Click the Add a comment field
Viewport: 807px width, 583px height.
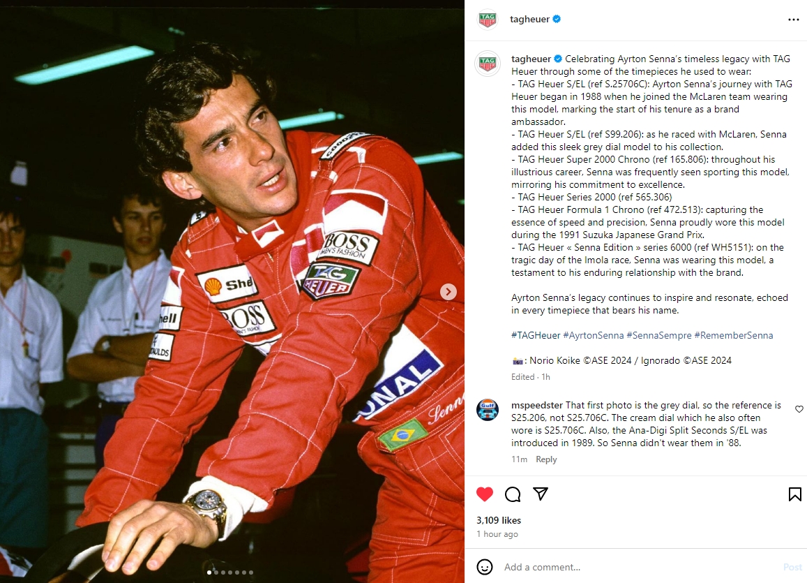[x=638, y=567]
